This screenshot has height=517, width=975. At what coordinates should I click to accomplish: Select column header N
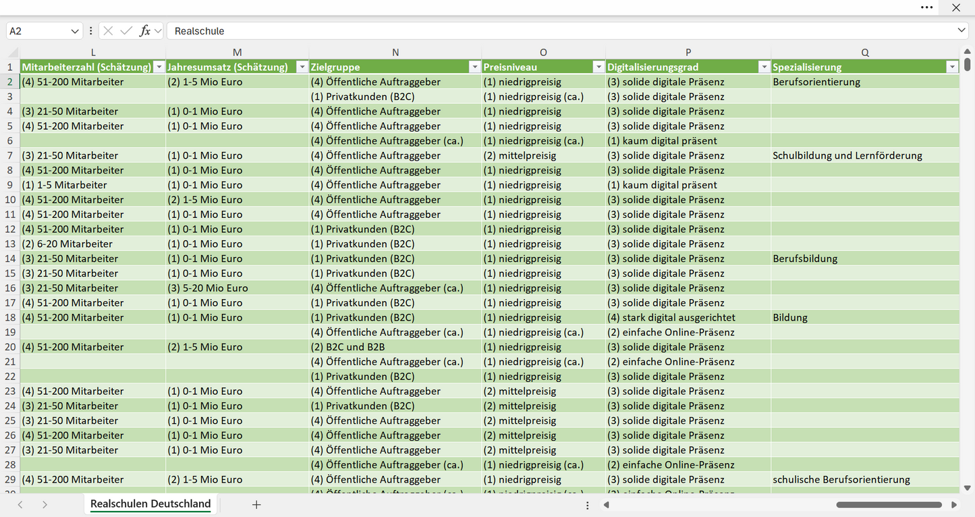coord(395,53)
